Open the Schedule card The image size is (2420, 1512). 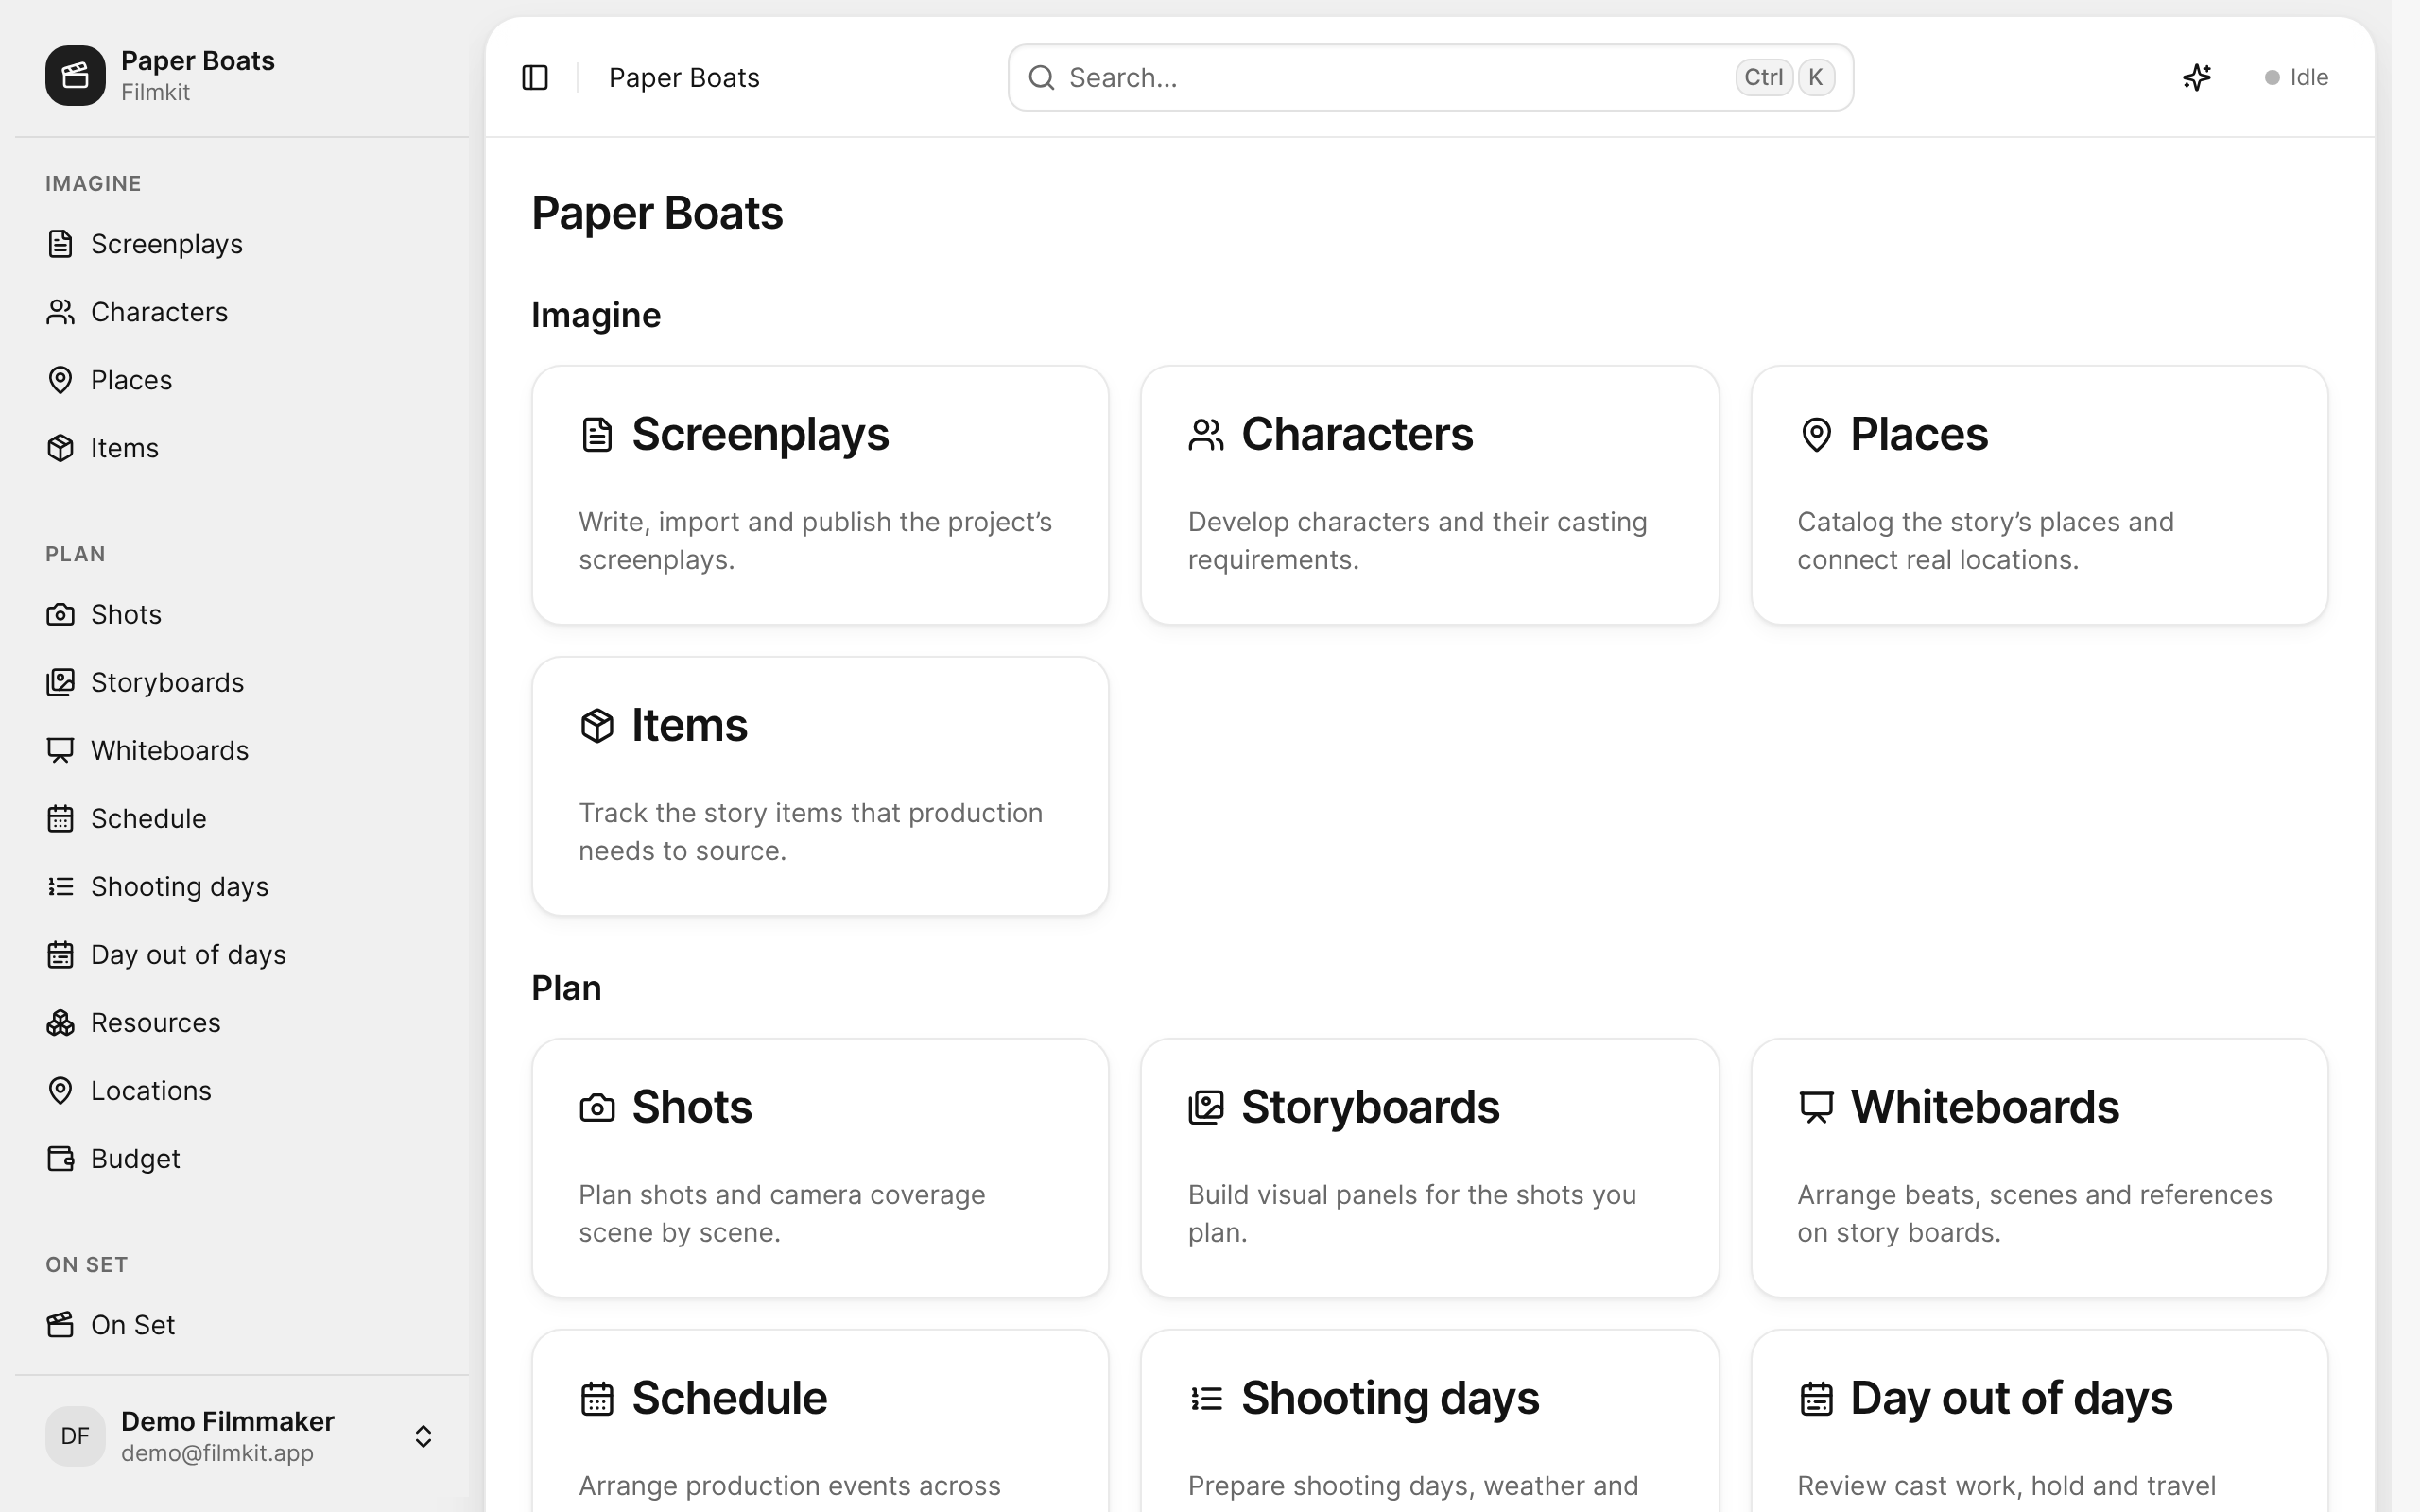pyautogui.click(x=820, y=1421)
